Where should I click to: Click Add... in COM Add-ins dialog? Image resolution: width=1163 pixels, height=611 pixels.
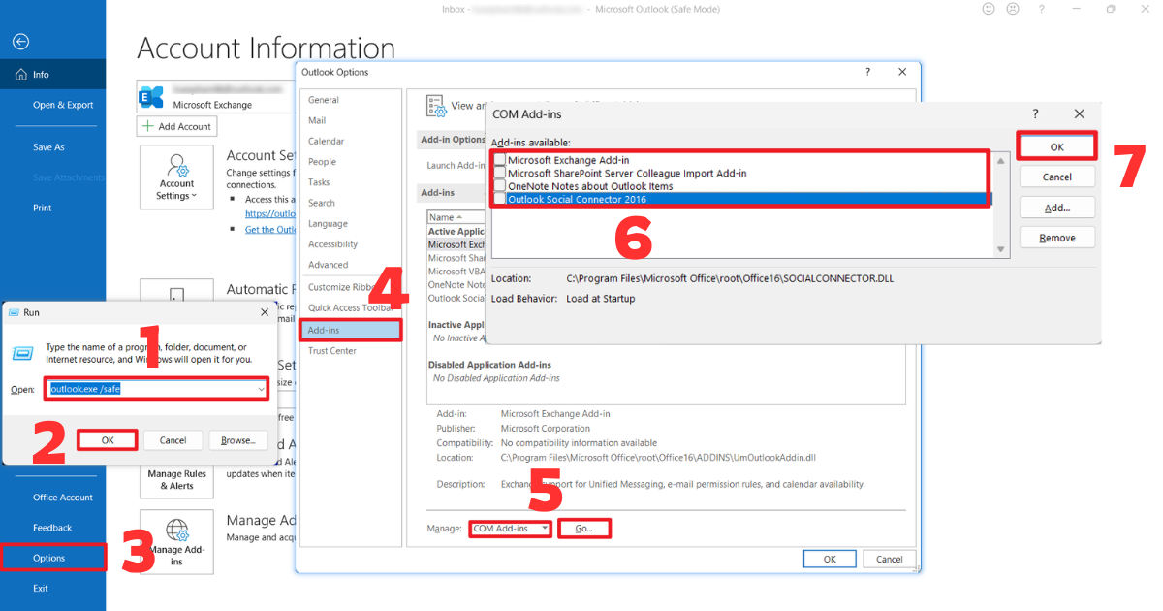coord(1056,208)
